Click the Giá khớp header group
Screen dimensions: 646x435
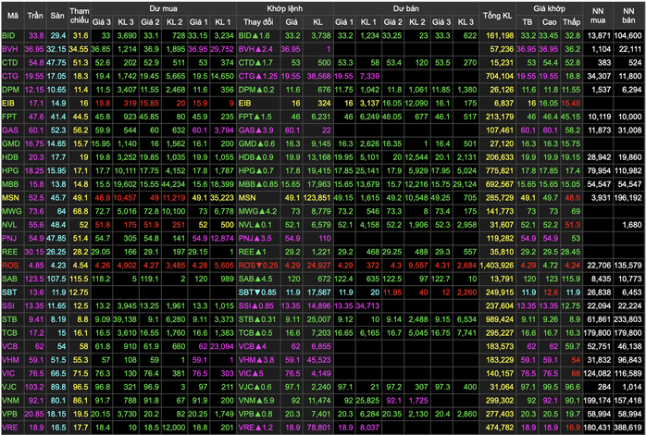[549, 8]
